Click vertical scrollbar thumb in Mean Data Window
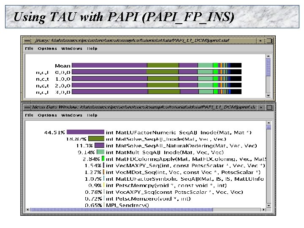 pos(269,127)
